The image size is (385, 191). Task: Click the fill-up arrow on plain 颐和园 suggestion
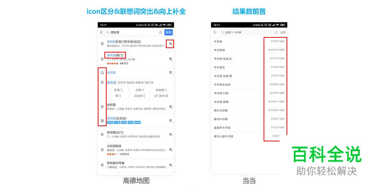[x=171, y=73]
